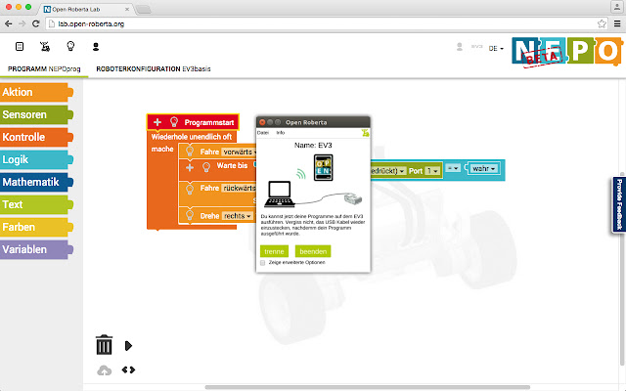Click lightbulb icon on Programmstart block

pos(174,121)
